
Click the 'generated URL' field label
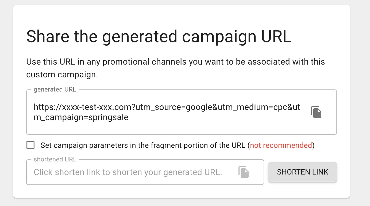point(55,89)
